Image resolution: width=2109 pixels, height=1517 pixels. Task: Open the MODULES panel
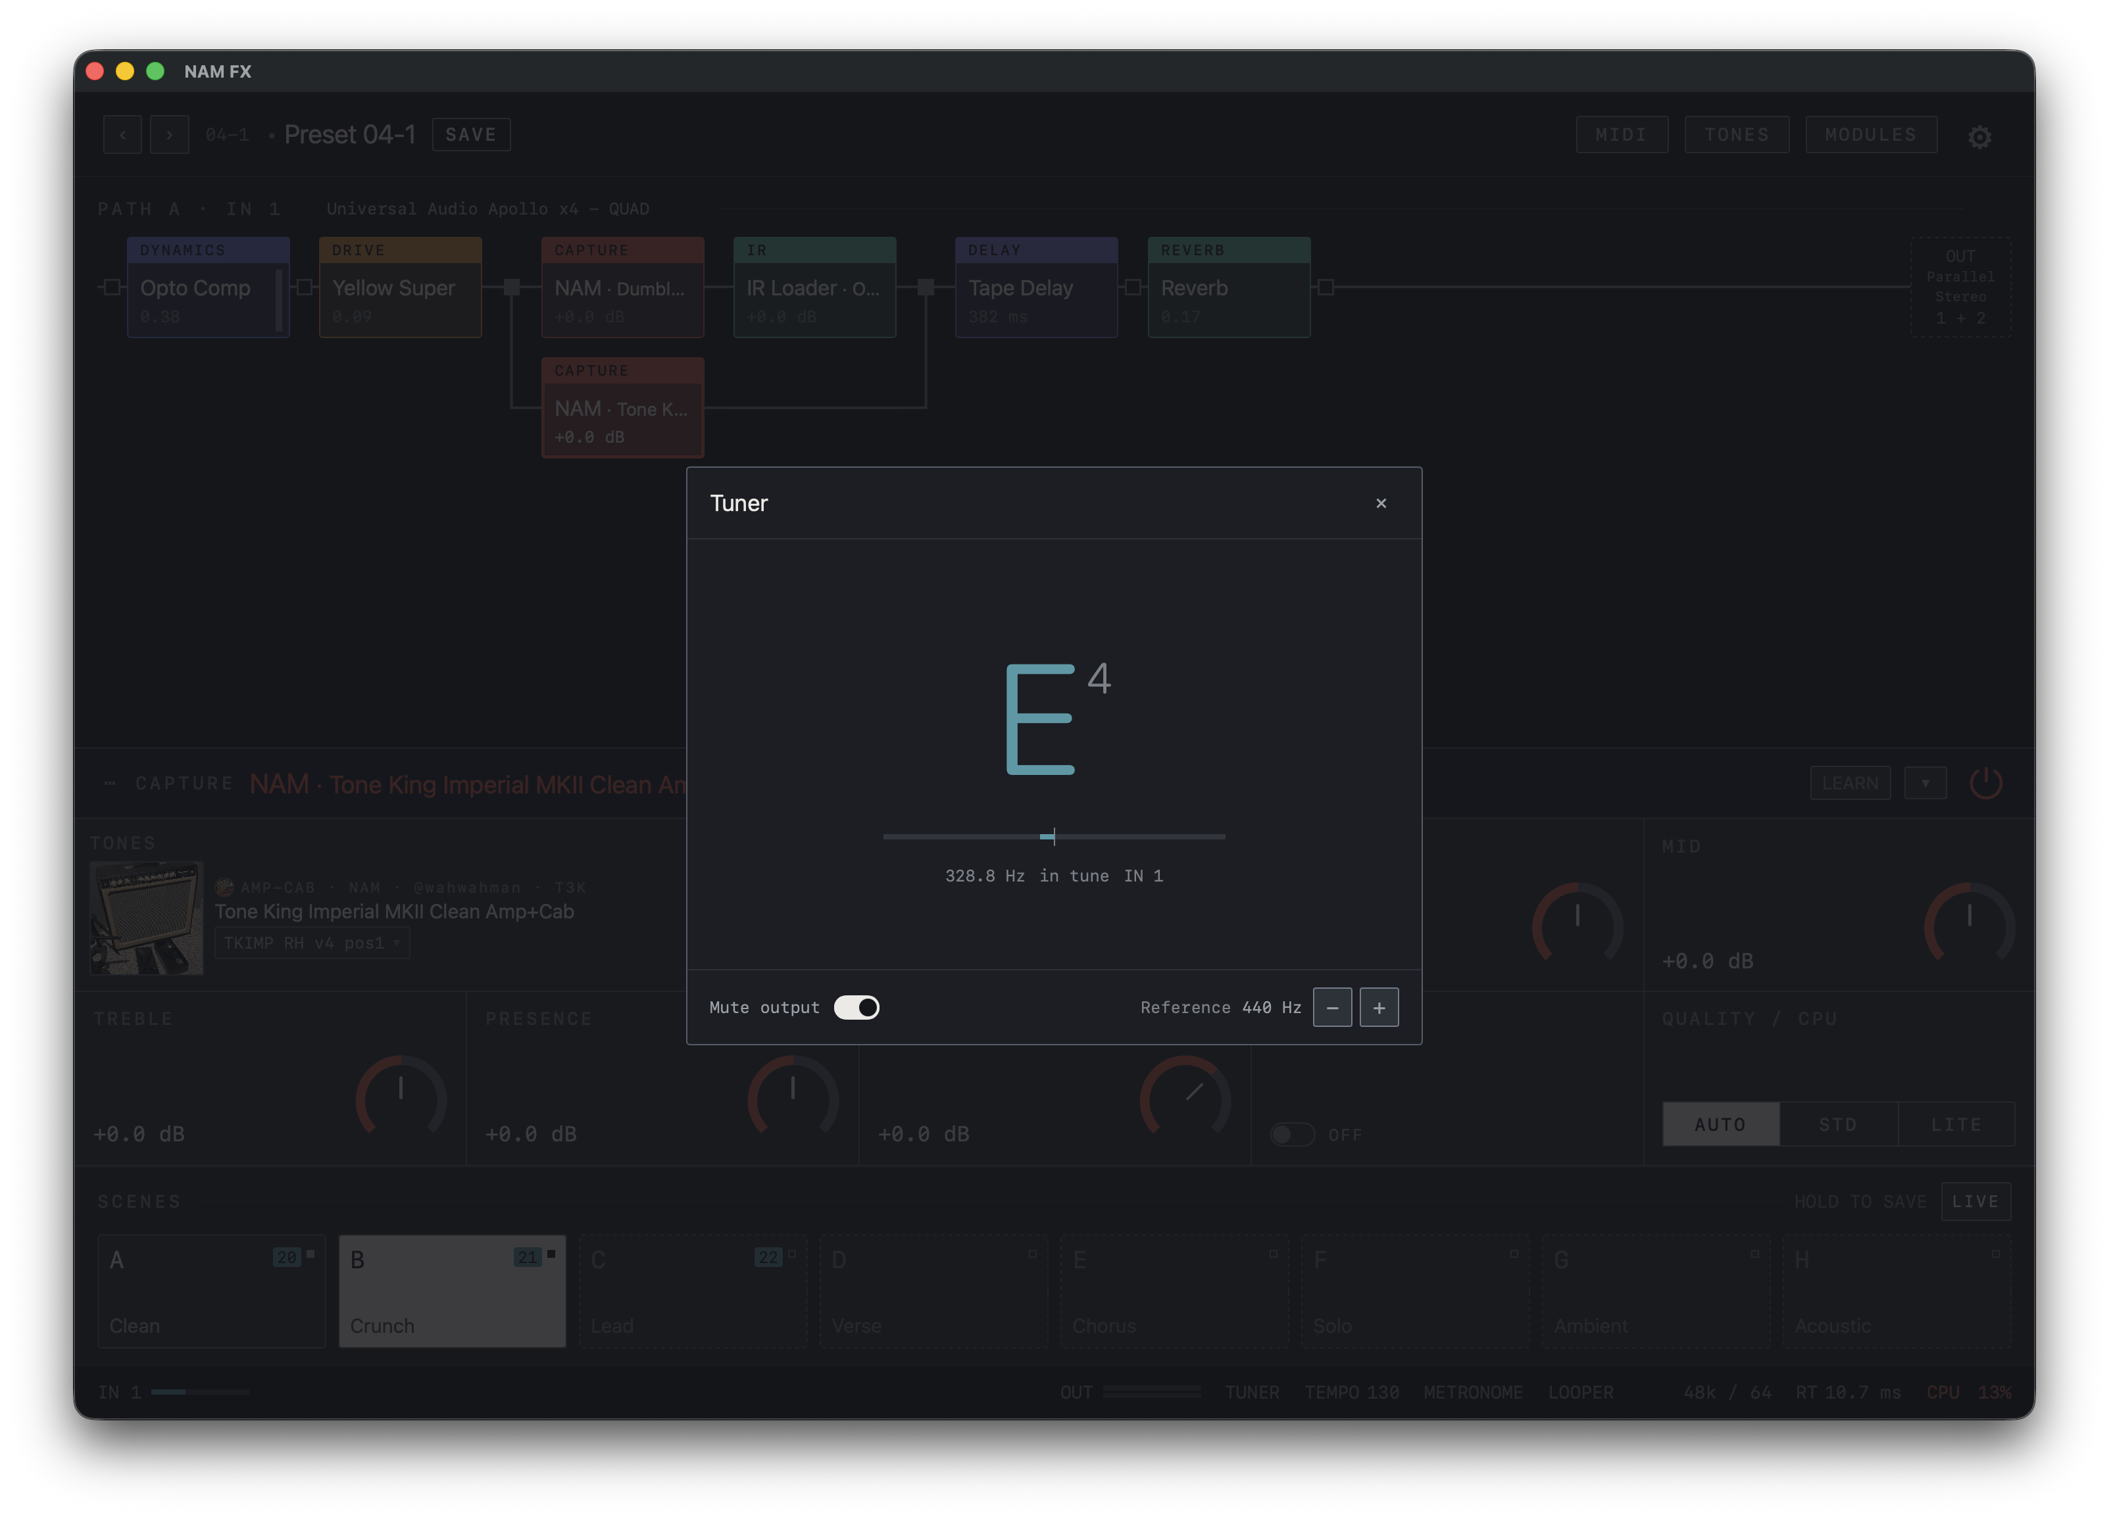click(1871, 135)
